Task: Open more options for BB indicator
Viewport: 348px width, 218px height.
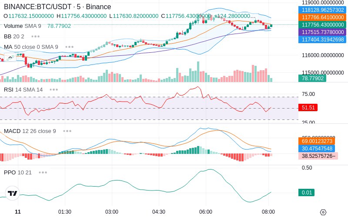Action: tap(36, 37)
